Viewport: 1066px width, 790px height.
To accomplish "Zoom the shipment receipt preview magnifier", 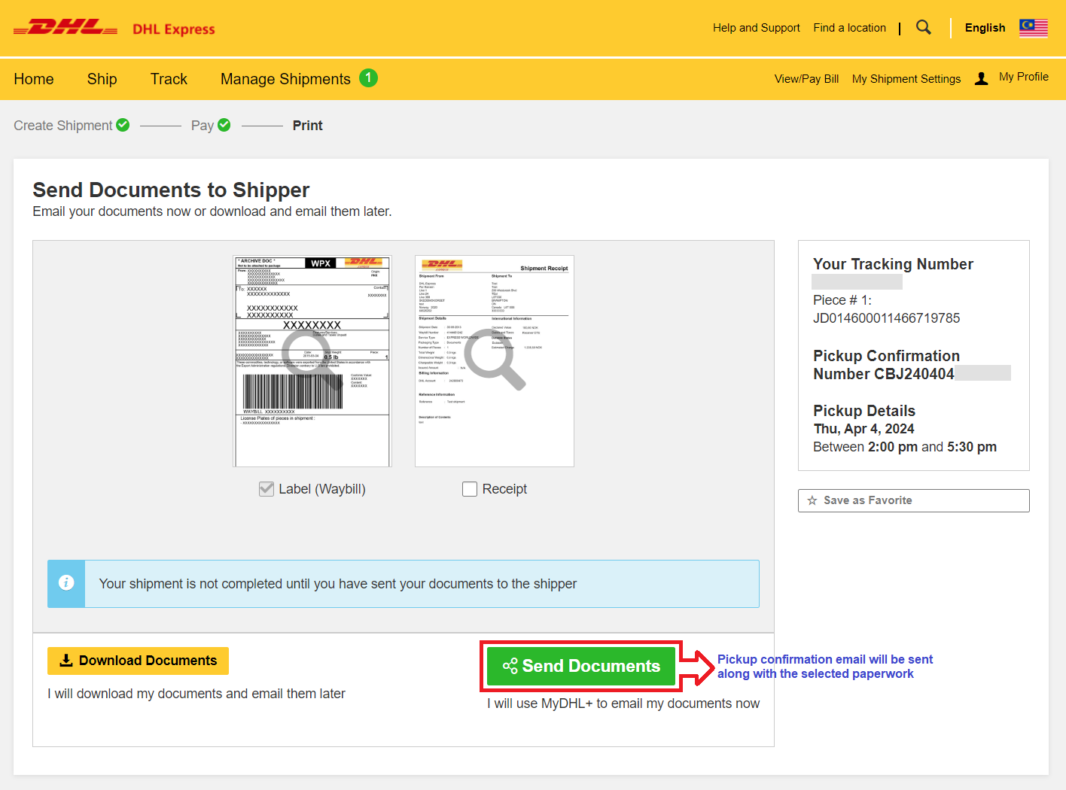I will click(495, 360).
